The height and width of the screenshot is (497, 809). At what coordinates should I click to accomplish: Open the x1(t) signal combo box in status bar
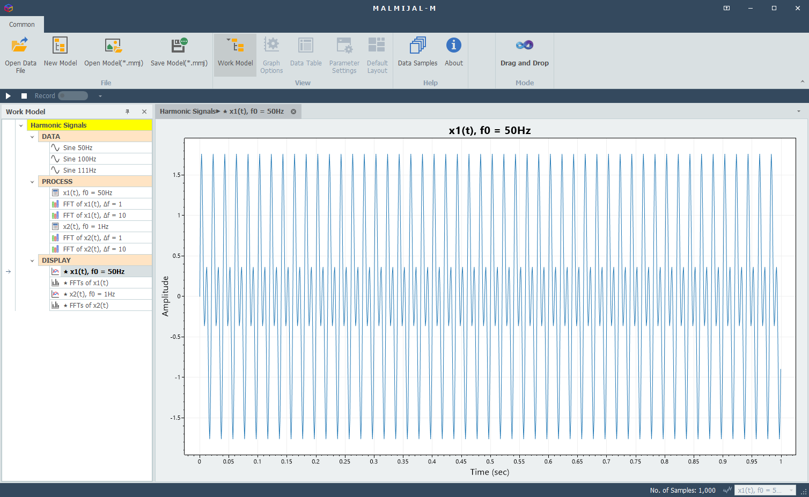tap(765, 490)
